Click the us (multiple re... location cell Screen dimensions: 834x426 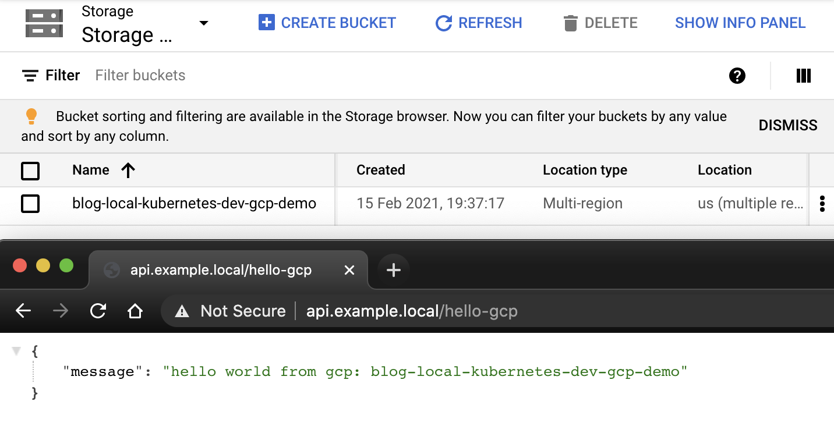click(x=751, y=204)
